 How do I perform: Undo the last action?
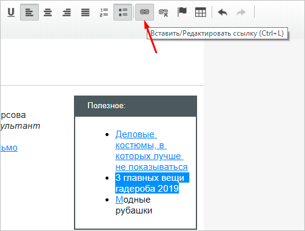tap(223, 12)
